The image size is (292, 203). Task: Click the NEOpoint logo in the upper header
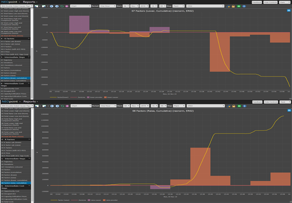tap(11, 2)
